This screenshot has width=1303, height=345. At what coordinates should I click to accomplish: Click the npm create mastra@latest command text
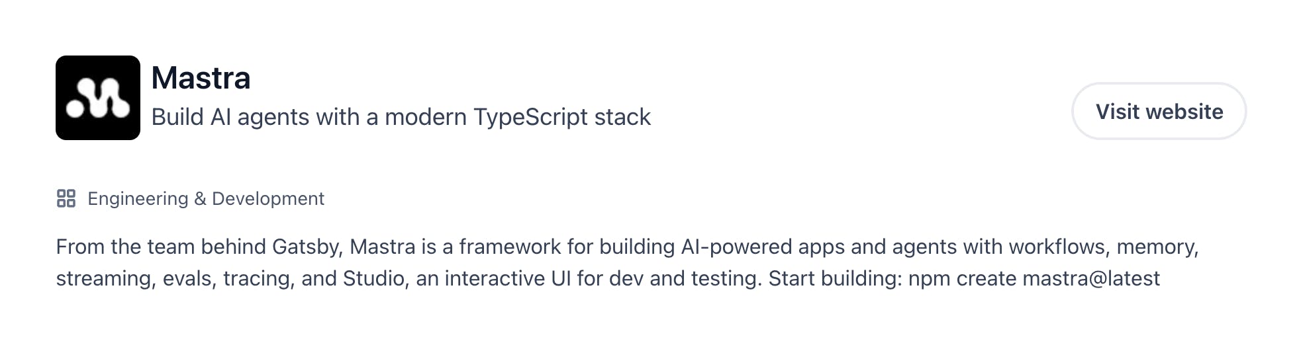click(x=1034, y=278)
